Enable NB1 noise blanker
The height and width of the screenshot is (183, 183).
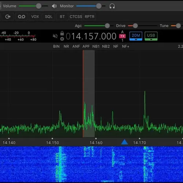pos(96,46)
